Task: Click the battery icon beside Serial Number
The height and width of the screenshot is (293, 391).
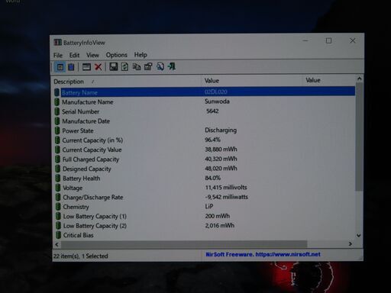Action: click(57, 111)
